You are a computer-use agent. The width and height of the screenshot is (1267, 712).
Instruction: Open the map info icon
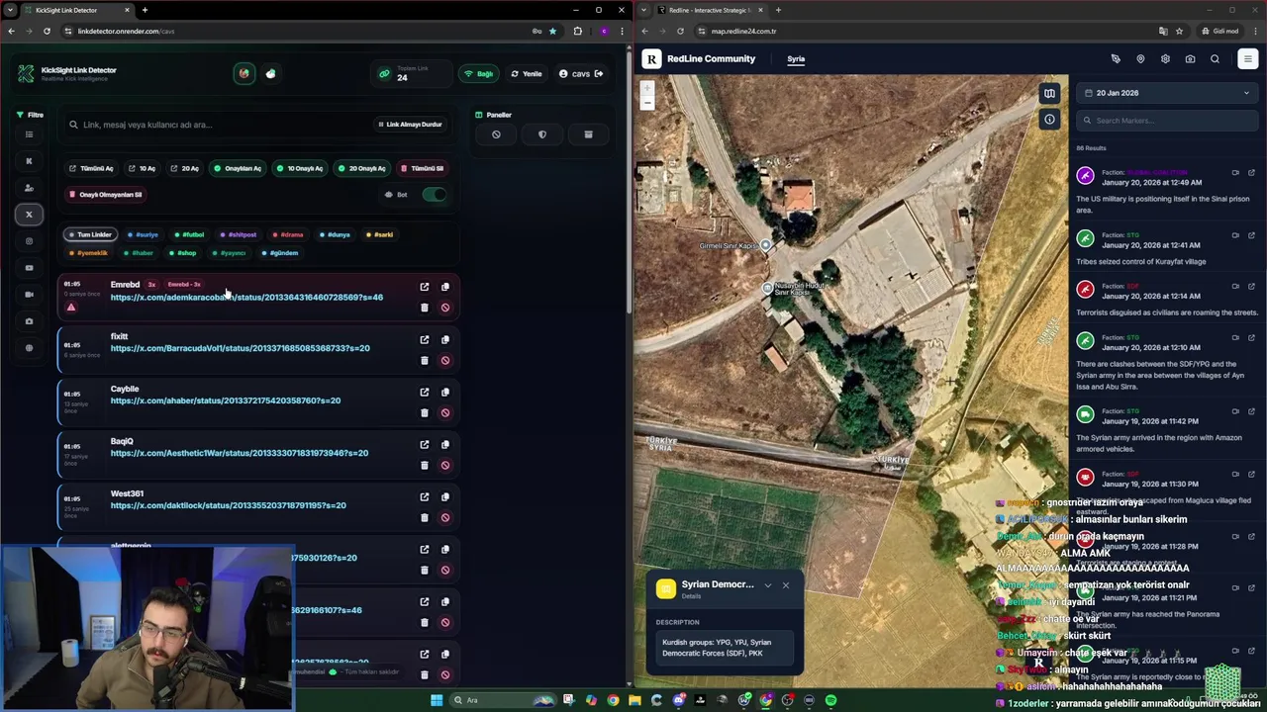(x=1049, y=120)
